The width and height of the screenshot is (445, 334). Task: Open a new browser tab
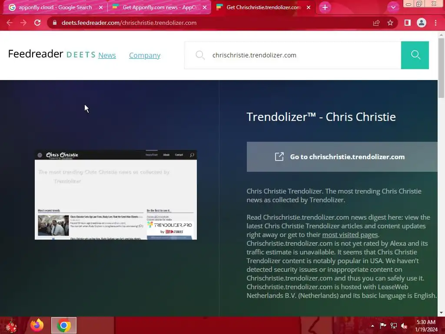(x=325, y=7)
